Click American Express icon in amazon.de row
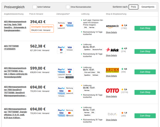The width and height of the screenshot is (160, 127). [x=70, y=25]
